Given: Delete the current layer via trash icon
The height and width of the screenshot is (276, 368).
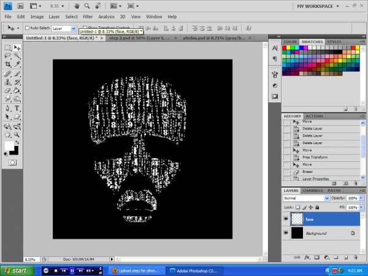Looking at the screenshot, I should [356, 258].
